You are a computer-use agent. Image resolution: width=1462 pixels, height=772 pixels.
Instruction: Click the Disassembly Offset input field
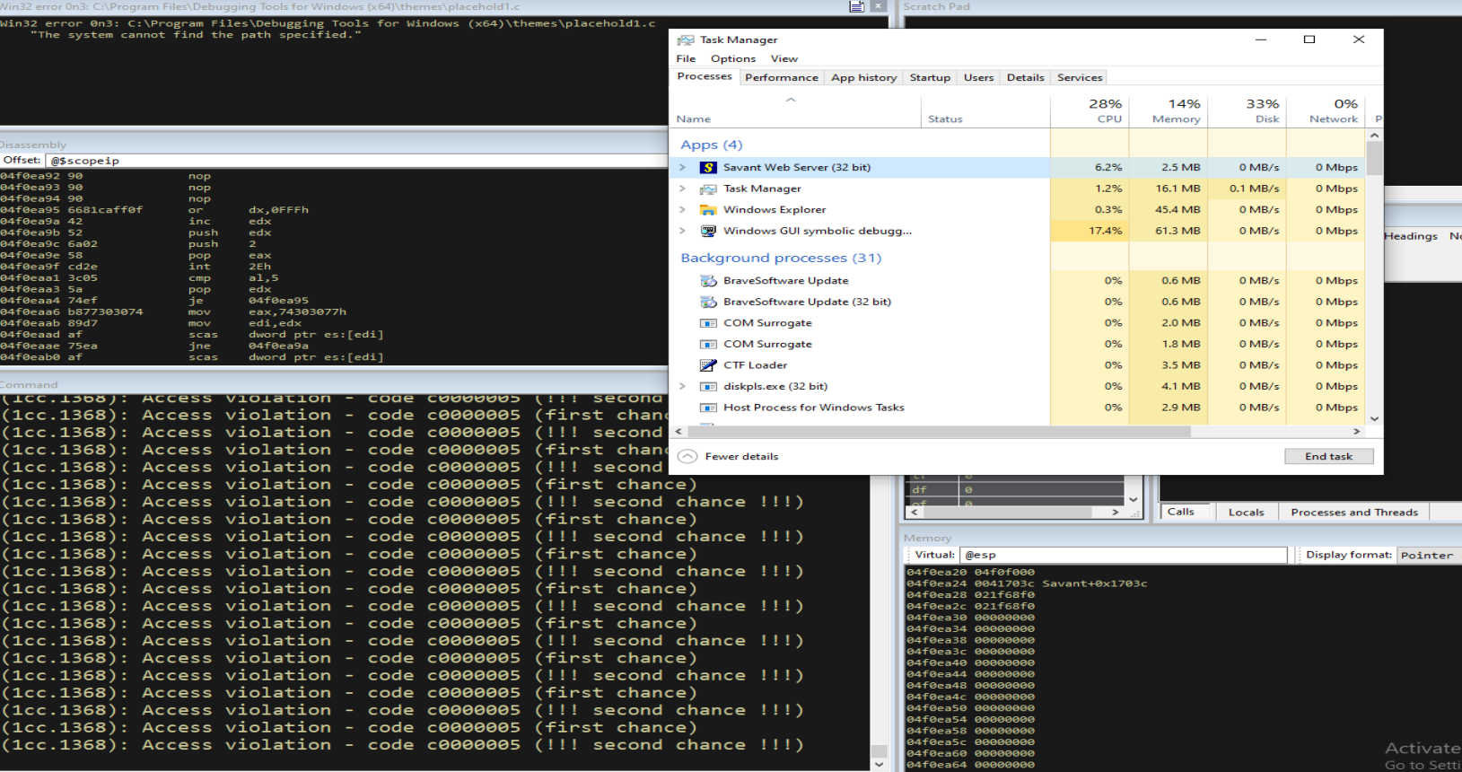coord(356,161)
